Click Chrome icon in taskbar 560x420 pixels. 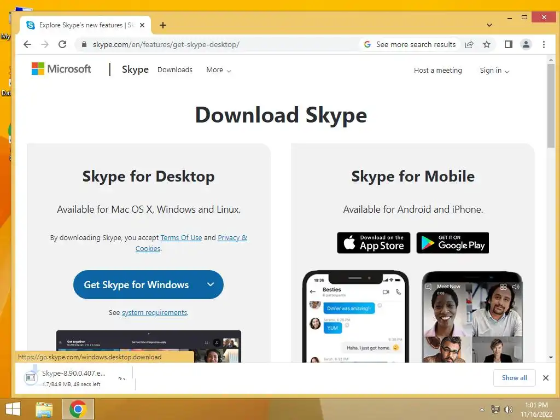coord(78,409)
